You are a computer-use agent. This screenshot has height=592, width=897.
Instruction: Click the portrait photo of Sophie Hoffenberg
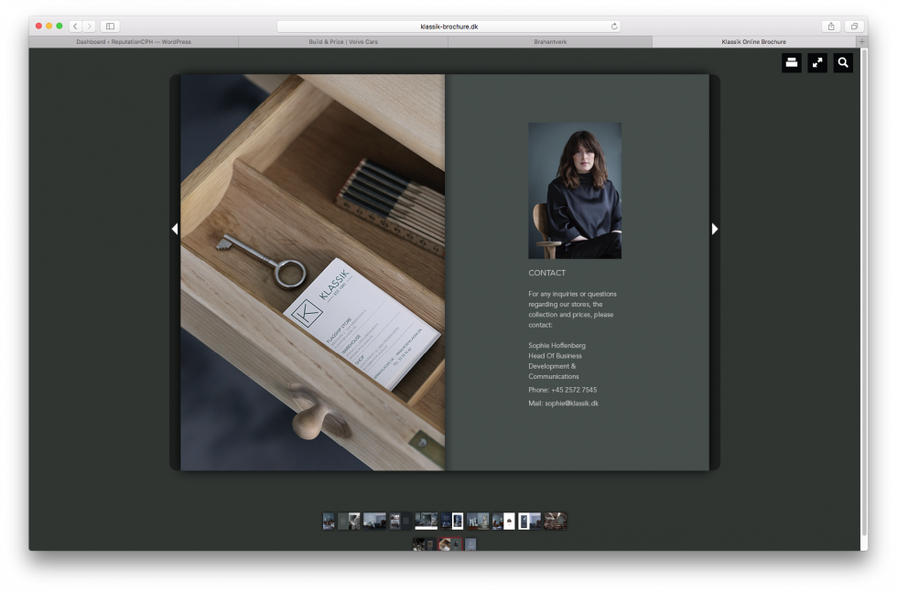[x=575, y=190]
